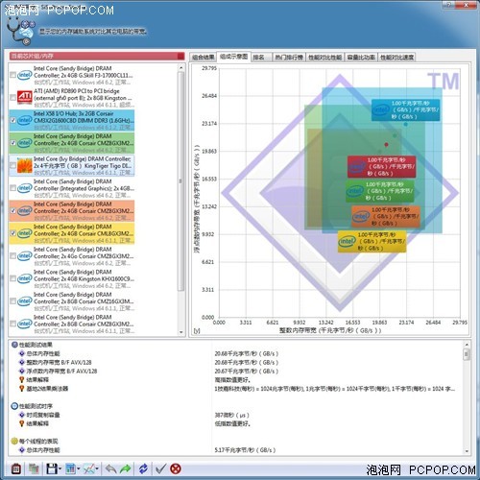This screenshot has width=480, height=480.
Task: Uncheck the Intel X58 I/O Hub Corsair entry
Action: point(12,120)
